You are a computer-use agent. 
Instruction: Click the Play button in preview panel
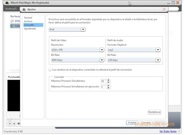10,124
